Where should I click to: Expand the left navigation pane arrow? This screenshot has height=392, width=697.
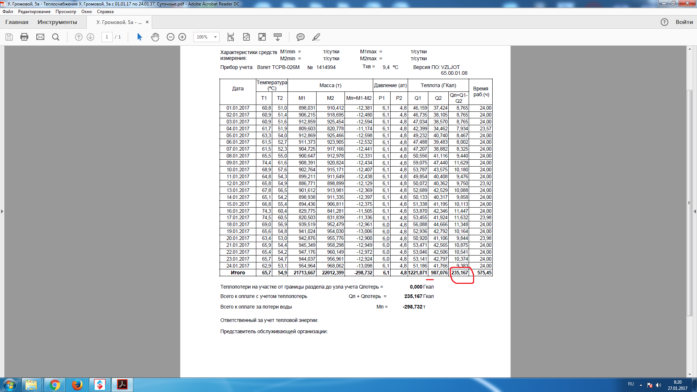point(2,211)
